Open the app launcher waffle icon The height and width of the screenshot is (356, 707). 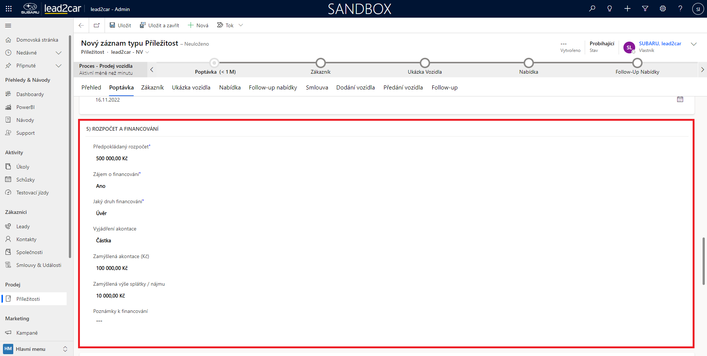coord(9,9)
